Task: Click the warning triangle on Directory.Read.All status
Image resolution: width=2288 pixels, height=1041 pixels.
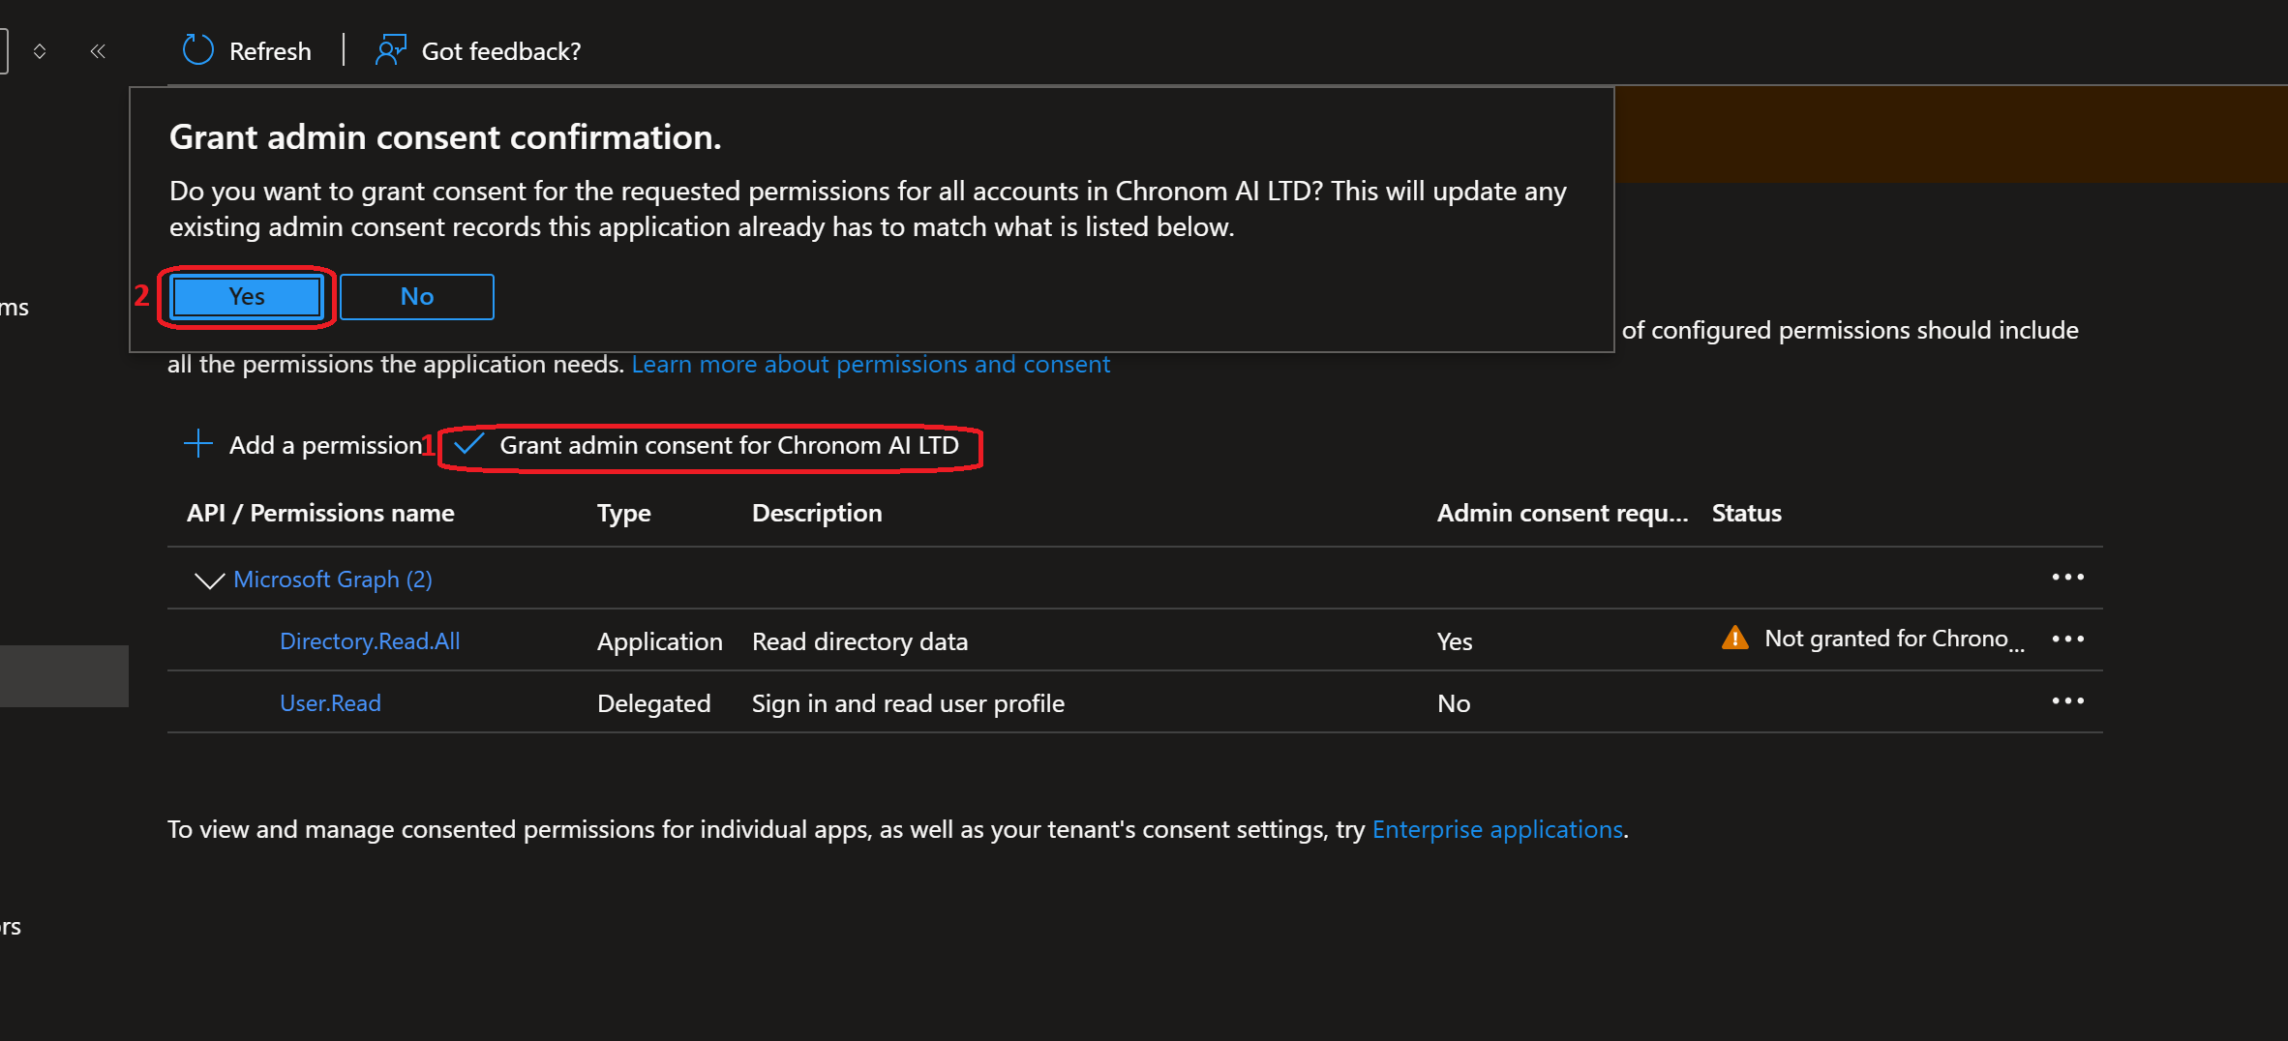Action: click(1734, 639)
